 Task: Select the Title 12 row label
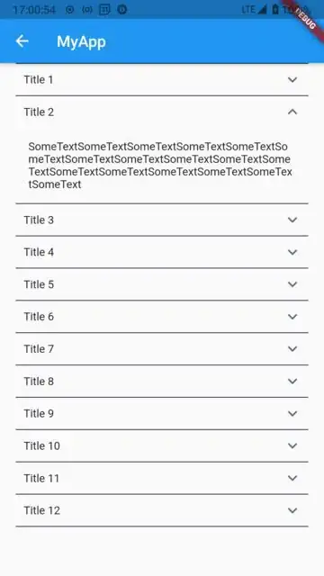click(x=42, y=510)
